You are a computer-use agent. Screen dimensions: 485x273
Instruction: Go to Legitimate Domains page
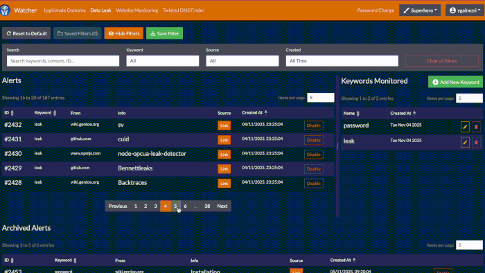64,10
